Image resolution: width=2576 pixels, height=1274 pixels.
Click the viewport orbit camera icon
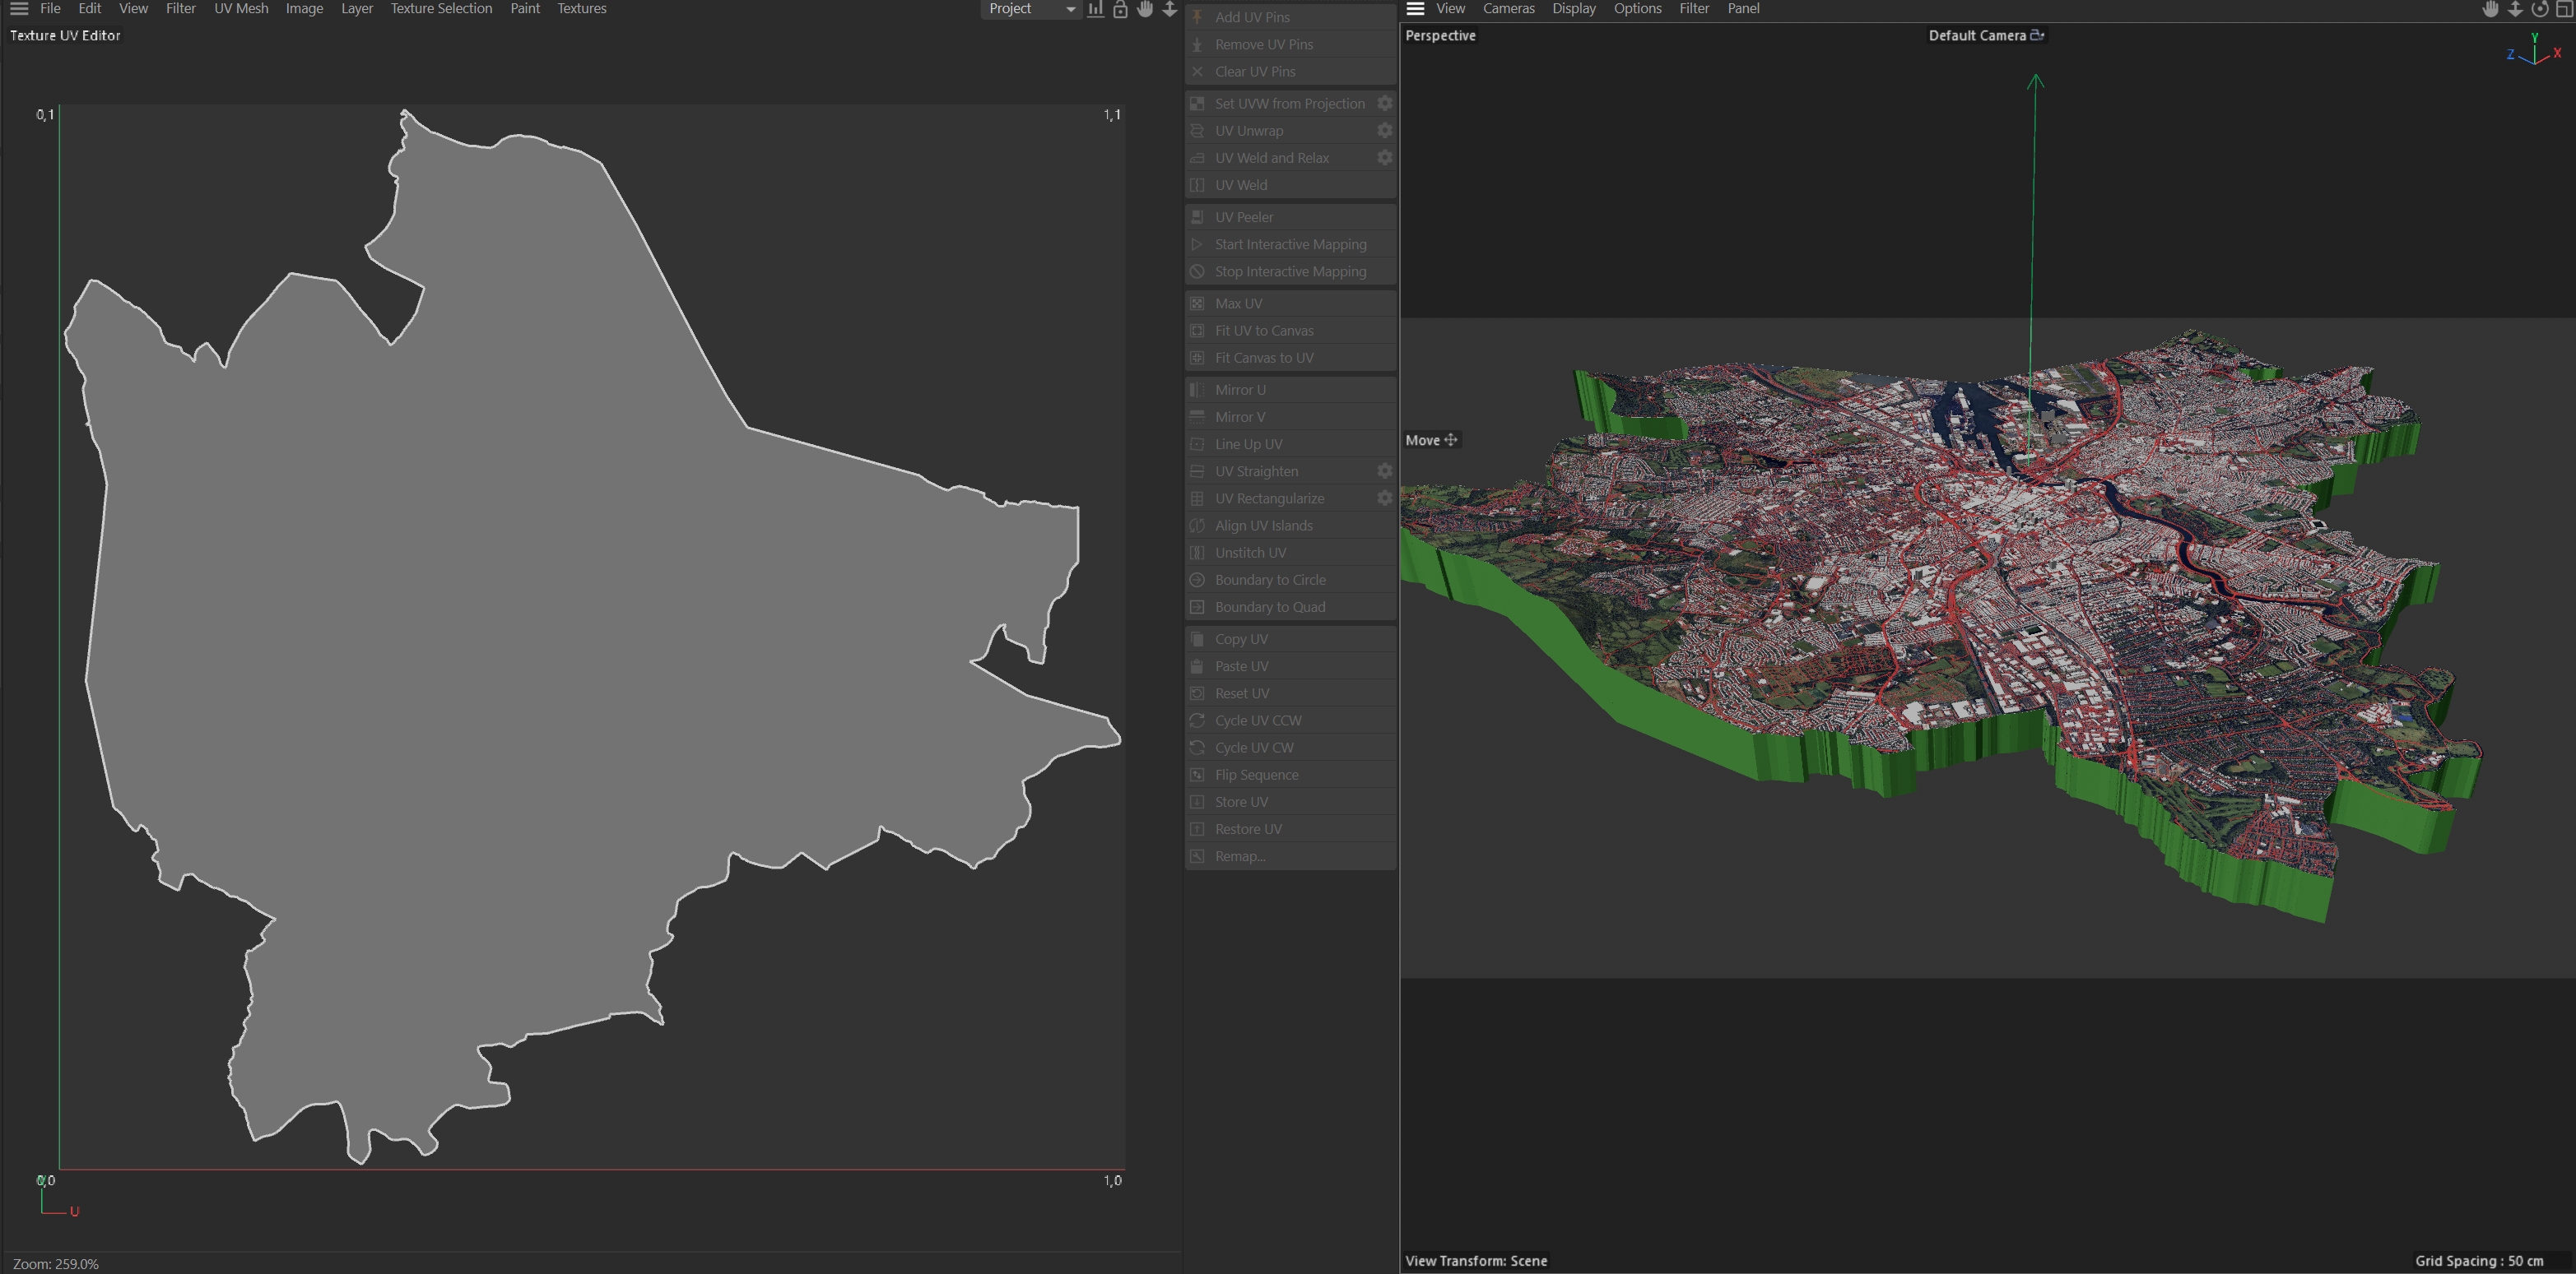pyautogui.click(x=2540, y=9)
